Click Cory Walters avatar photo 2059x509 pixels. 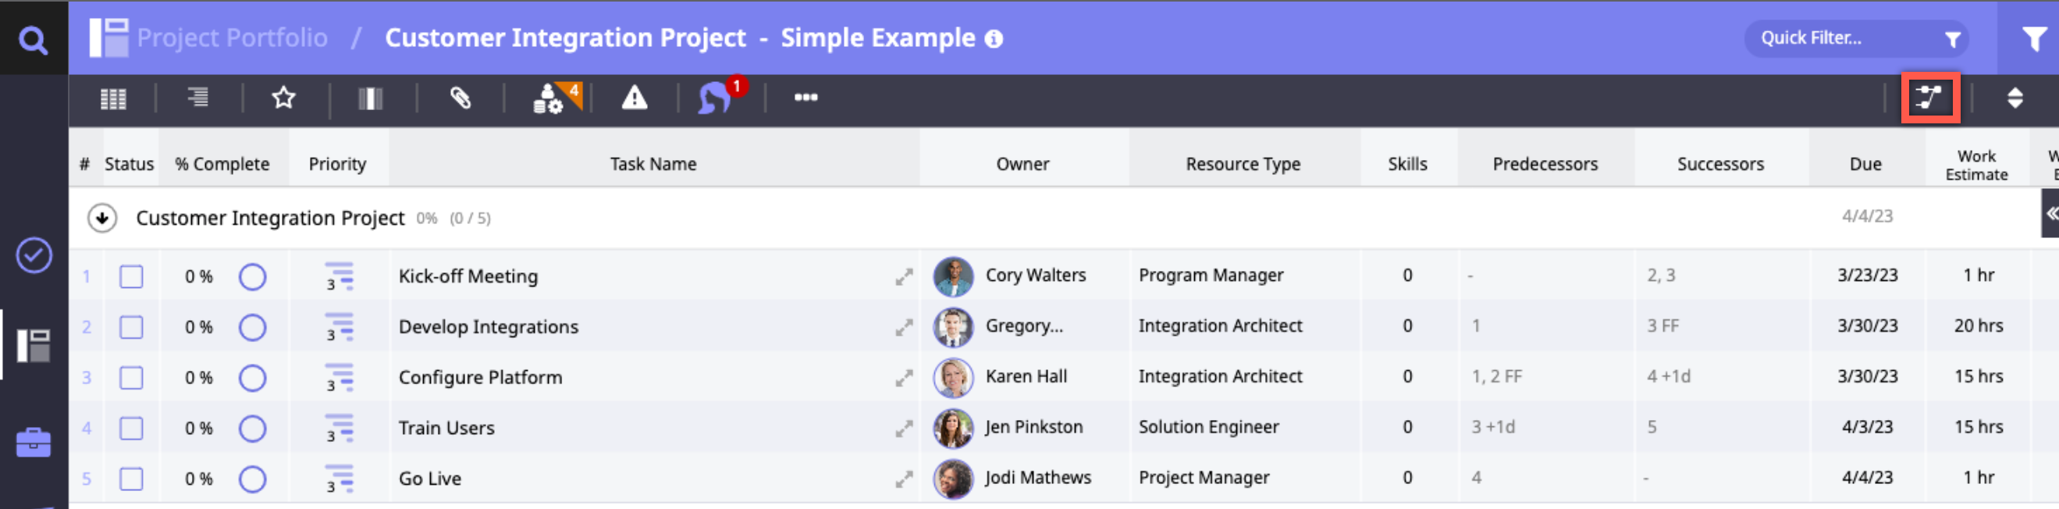[953, 276]
